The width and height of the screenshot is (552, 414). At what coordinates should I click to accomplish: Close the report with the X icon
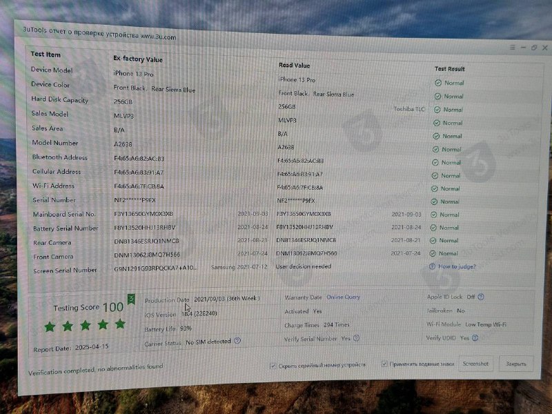point(545,48)
